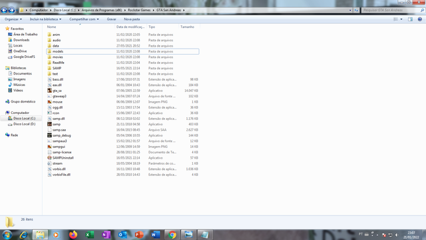The height and width of the screenshot is (240, 426).
Task: Open Google Chrome from the taskbar
Action: [172, 235]
